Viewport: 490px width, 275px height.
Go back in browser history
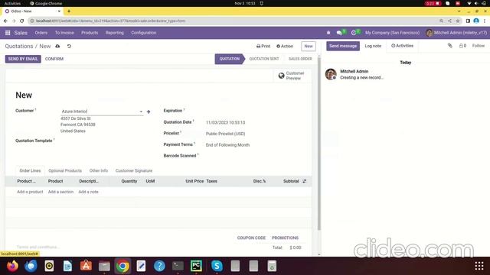click(x=5, y=21)
